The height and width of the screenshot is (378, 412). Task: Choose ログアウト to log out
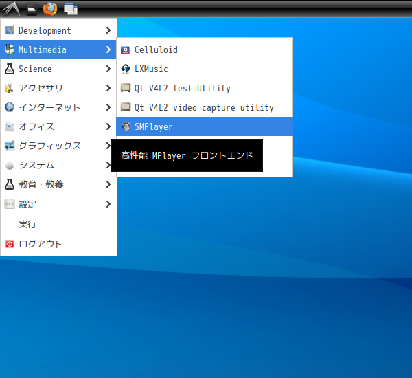point(58,244)
